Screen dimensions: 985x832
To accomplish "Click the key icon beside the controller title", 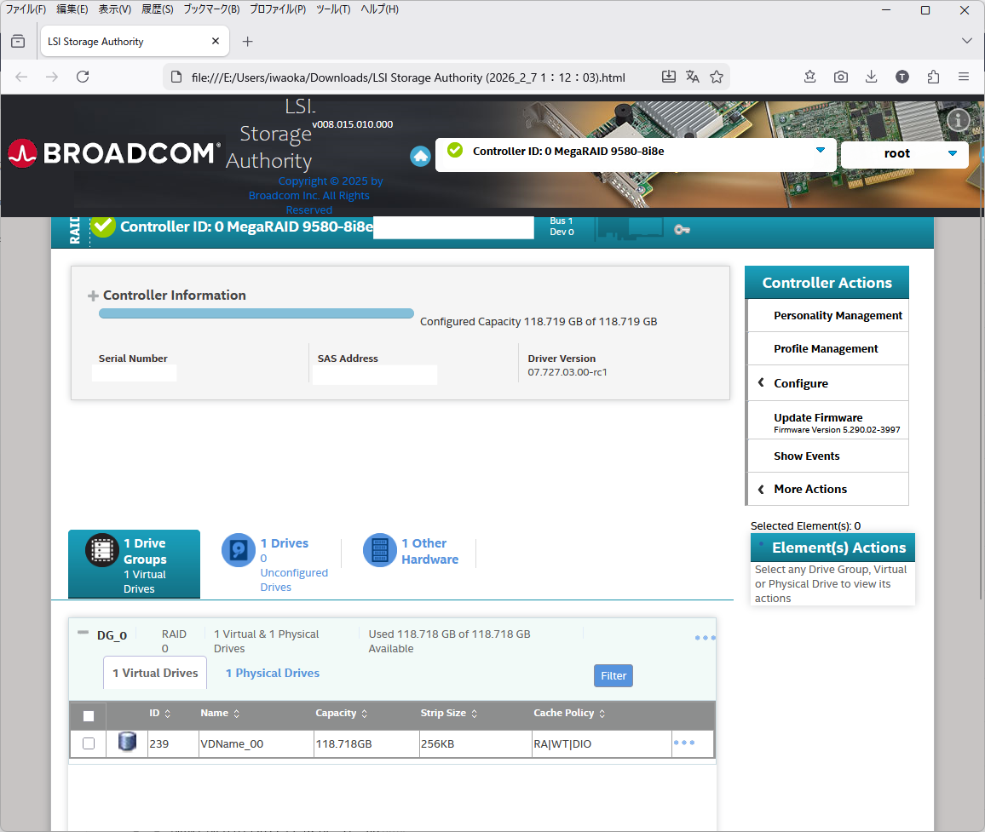I will (682, 229).
